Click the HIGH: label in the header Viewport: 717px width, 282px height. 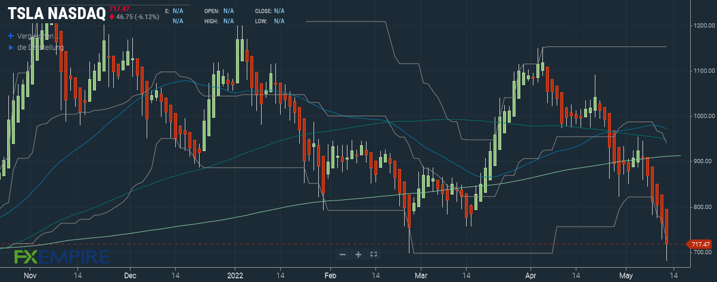point(212,21)
